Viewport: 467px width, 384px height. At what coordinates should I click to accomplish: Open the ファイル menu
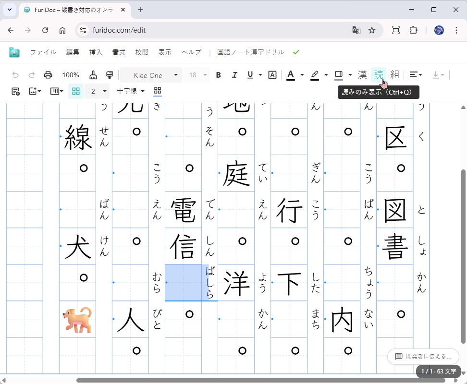[43, 52]
